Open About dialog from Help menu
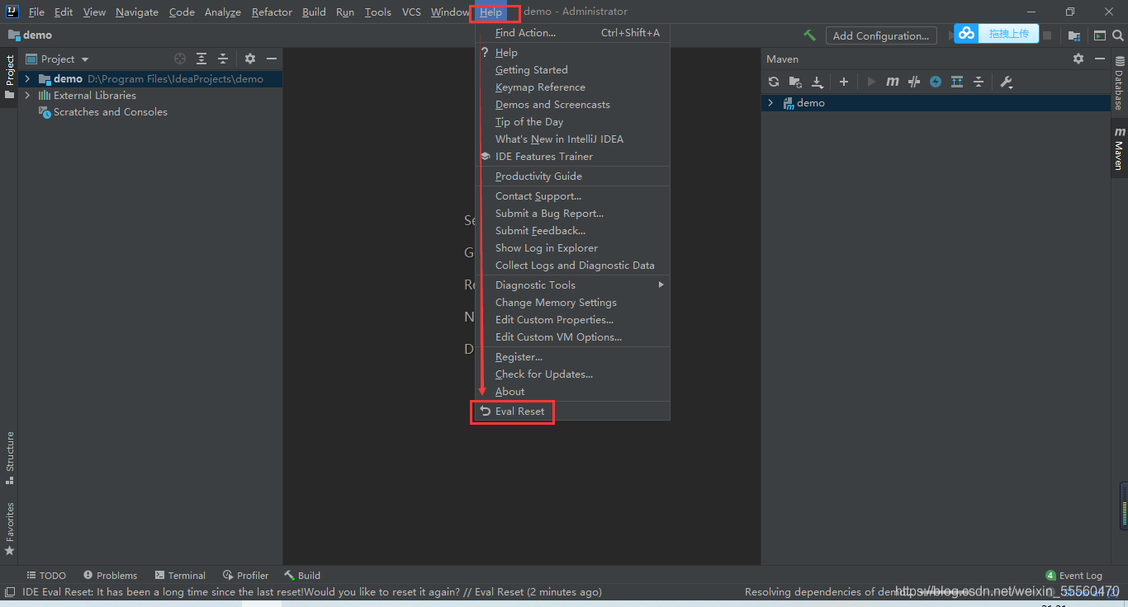Screen dimensions: 1128x607 tap(572, 392)
